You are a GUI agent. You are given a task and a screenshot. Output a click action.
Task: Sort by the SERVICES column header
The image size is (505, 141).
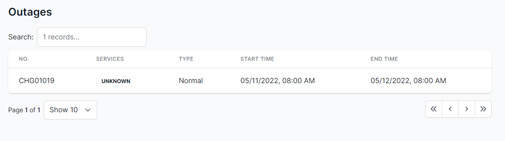tap(110, 59)
